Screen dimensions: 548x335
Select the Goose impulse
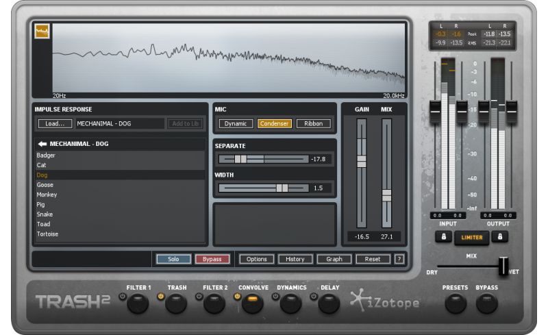120,185
